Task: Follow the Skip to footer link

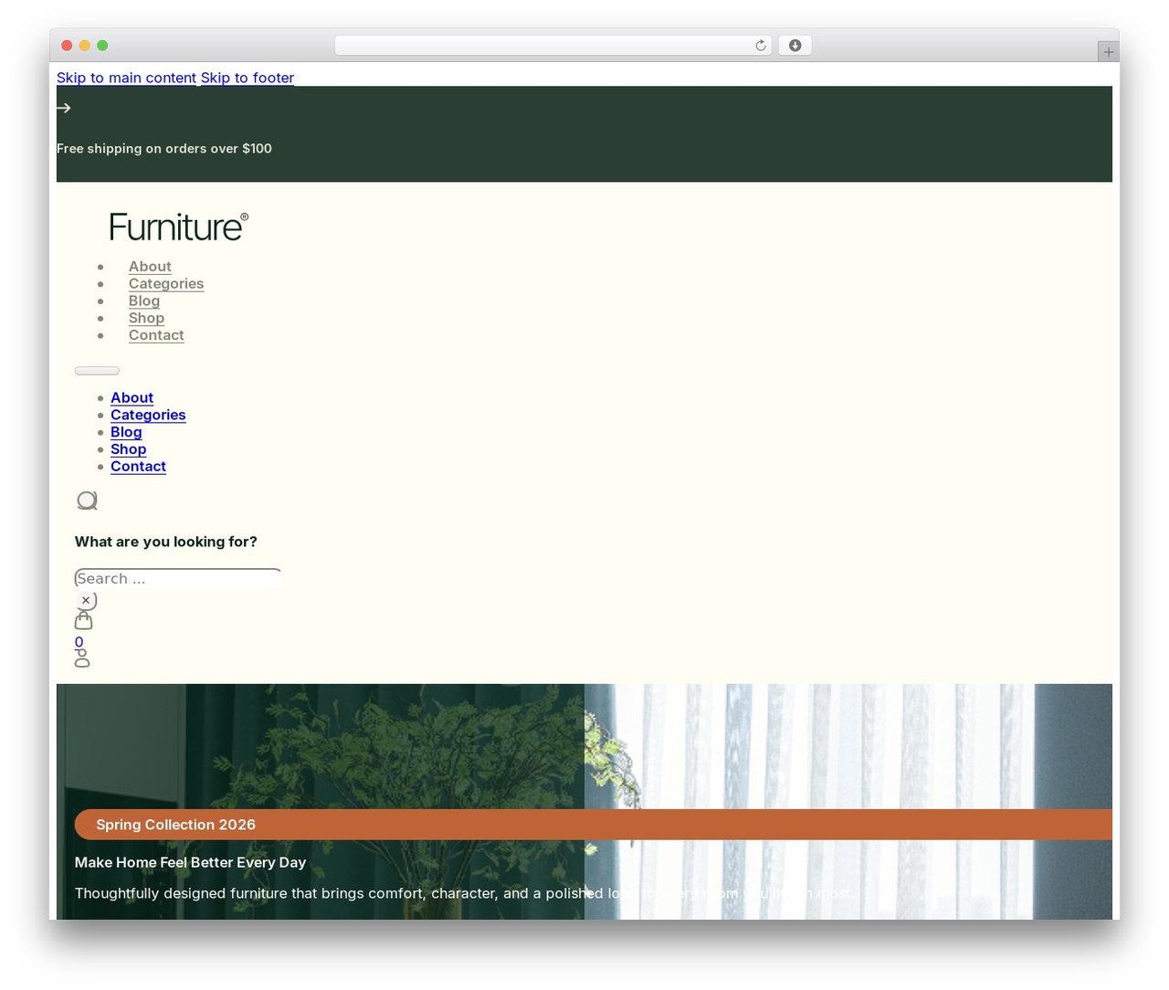Action: pos(247,78)
